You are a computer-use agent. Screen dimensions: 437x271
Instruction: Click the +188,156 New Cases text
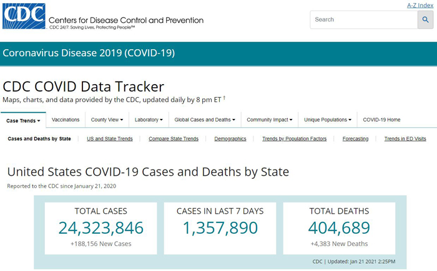tap(101, 244)
